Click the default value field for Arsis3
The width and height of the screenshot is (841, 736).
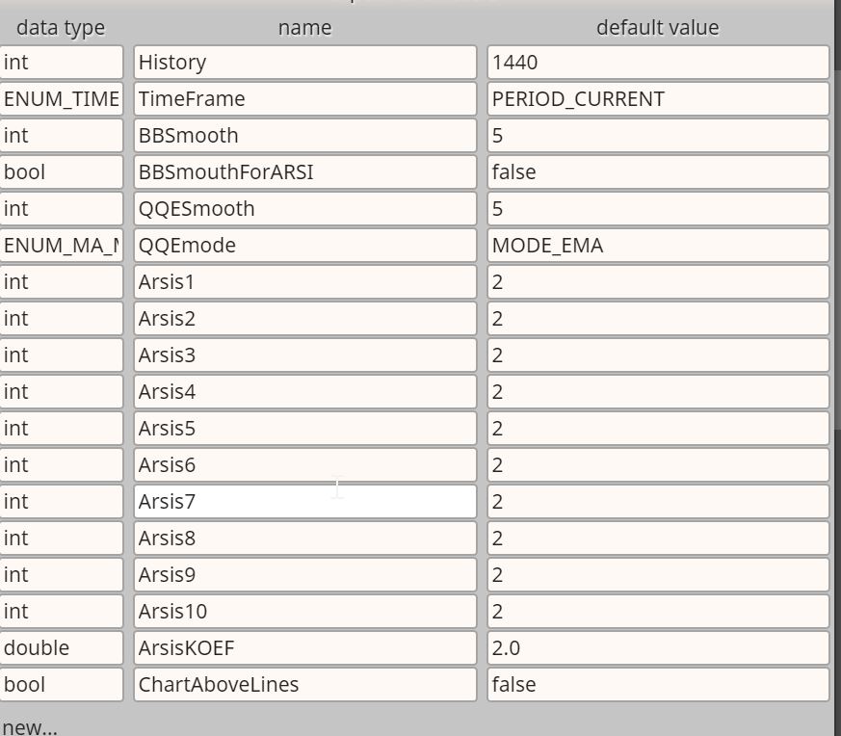coord(658,355)
